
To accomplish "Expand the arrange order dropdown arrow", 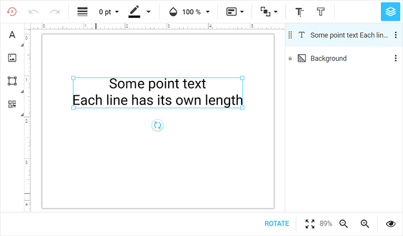I will coord(276,12).
